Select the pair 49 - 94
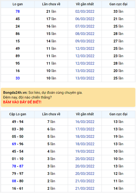This screenshot has width=136, height=193. tap(18, 122)
